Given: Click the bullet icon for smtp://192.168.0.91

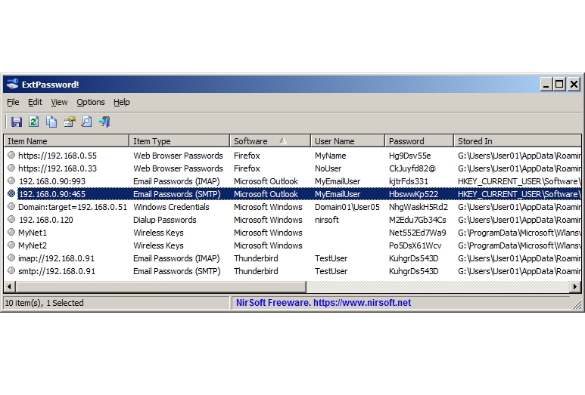Looking at the screenshot, I should (11, 270).
